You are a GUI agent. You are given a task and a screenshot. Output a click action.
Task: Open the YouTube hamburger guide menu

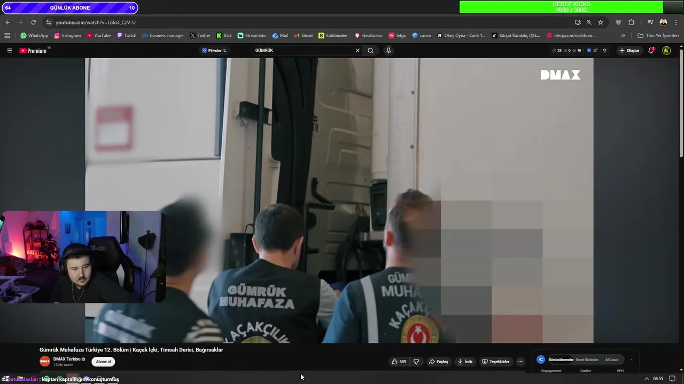click(x=9, y=51)
